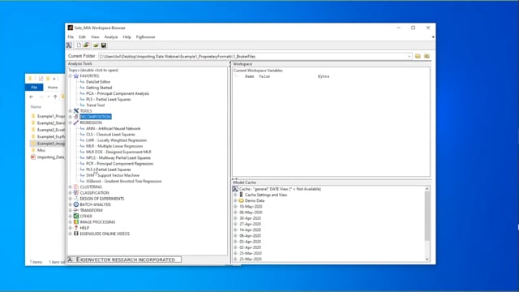The image size is (519, 292).
Task: Click the lambda icon beside Cache general
Action: pos(235,189)
